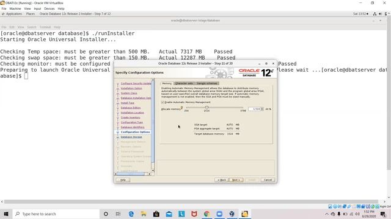Open the blue L app in taskbar
Image resolution: width=391 pixels, height=219 pixels.
tap(181, 214)
